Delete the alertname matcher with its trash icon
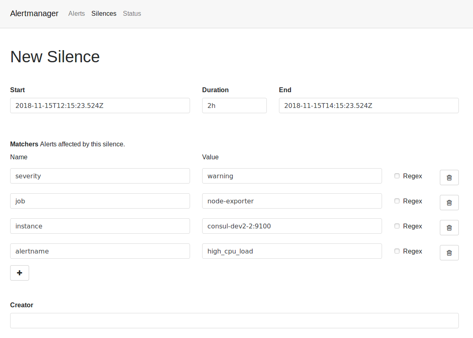 click(449, 253)
